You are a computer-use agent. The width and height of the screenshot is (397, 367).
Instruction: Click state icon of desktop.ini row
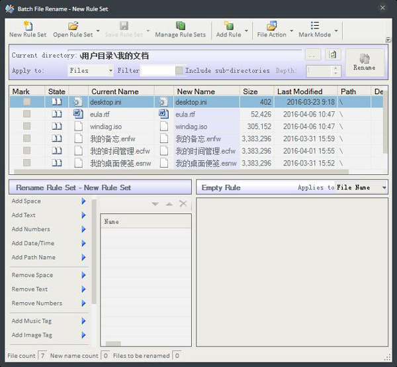(x=57, y=102)
